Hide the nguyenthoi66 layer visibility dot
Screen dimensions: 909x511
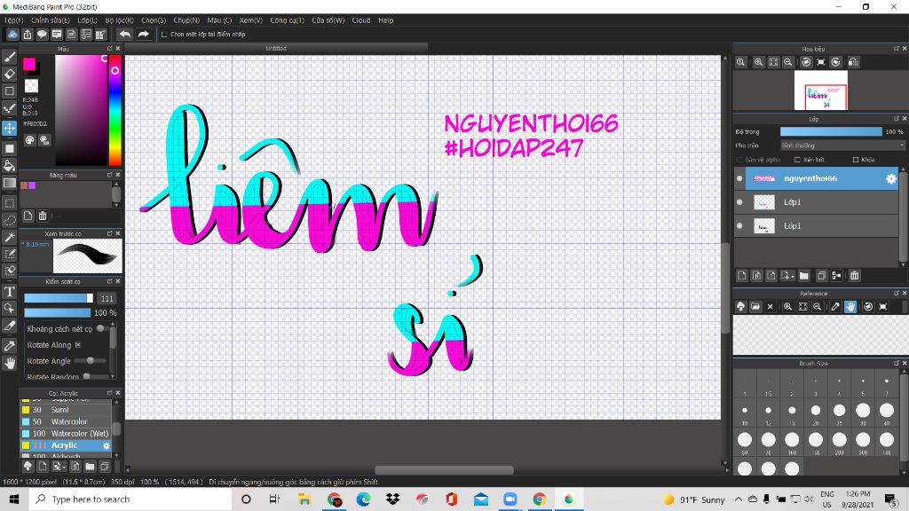tap(739, 178)
